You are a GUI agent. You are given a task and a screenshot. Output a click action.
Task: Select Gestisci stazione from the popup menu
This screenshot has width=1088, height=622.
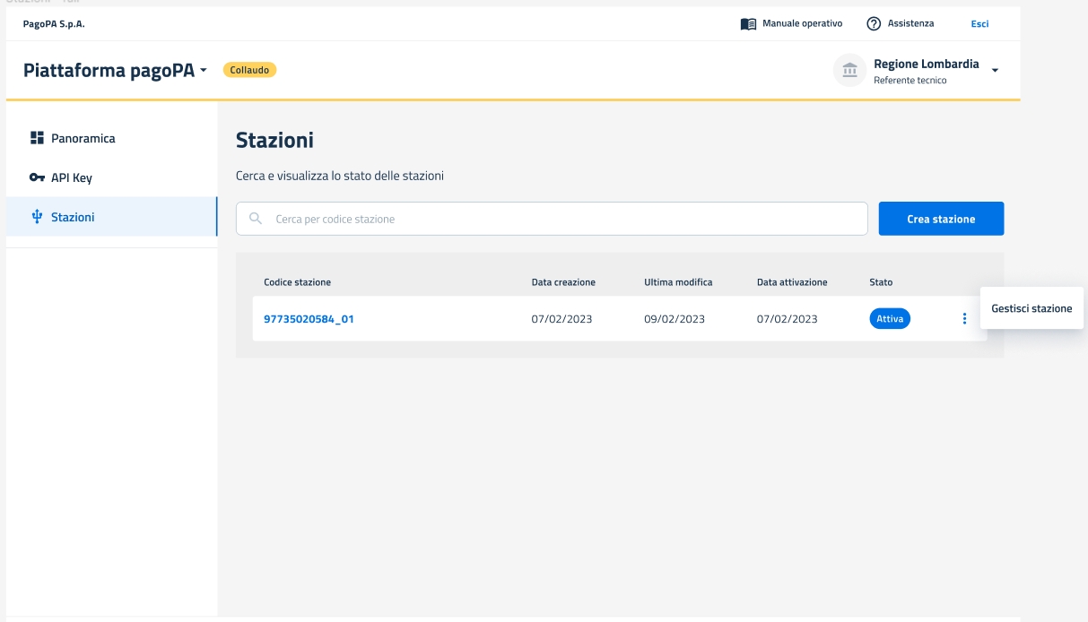click(1031, 308)
